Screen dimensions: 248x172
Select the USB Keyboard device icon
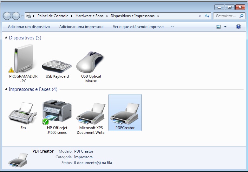click(x=57, y=66)
